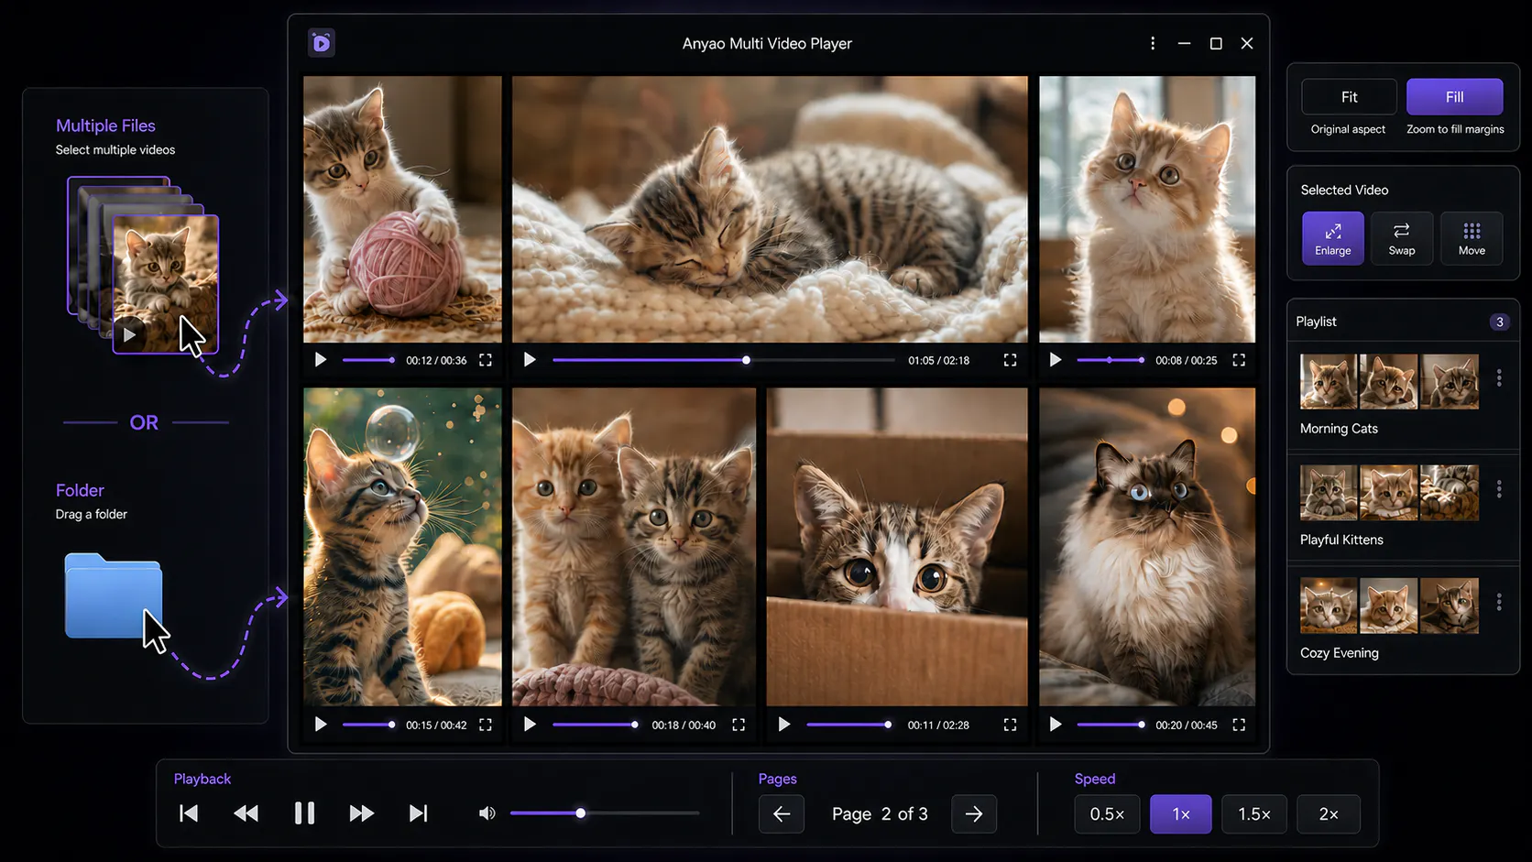Click the Morning Cats playlist name

pos(1339,429)
